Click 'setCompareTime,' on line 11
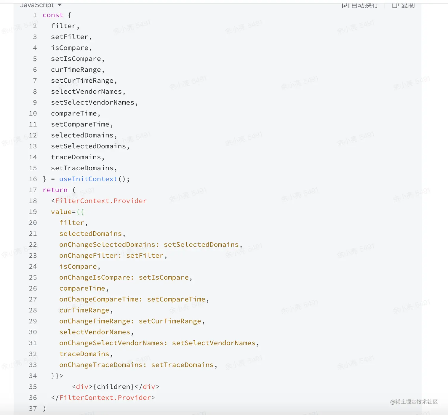Image resolution: width=448 pixels, height=415 pixels. (82, 124)
